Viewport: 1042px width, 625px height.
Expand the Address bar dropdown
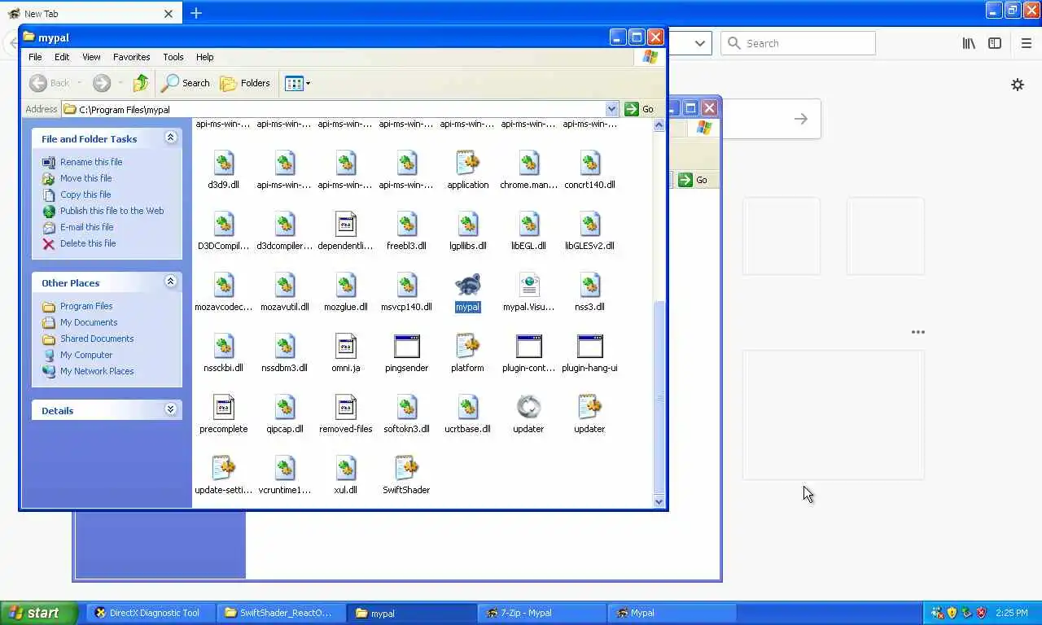coord(612,109)
